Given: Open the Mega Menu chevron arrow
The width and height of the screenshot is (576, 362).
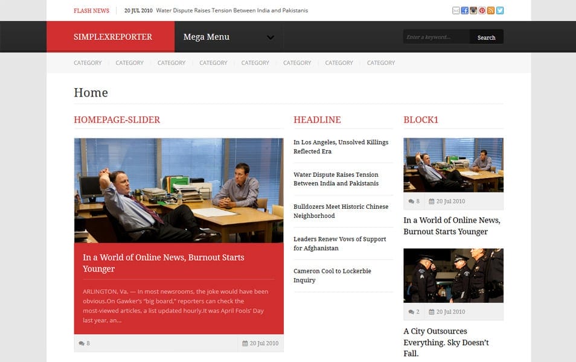Looking at the screenshot, I should pos(270,37).
